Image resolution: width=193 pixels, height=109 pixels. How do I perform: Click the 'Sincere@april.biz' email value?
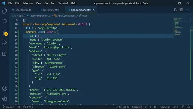pyautogui.click(x=56, y=47)
